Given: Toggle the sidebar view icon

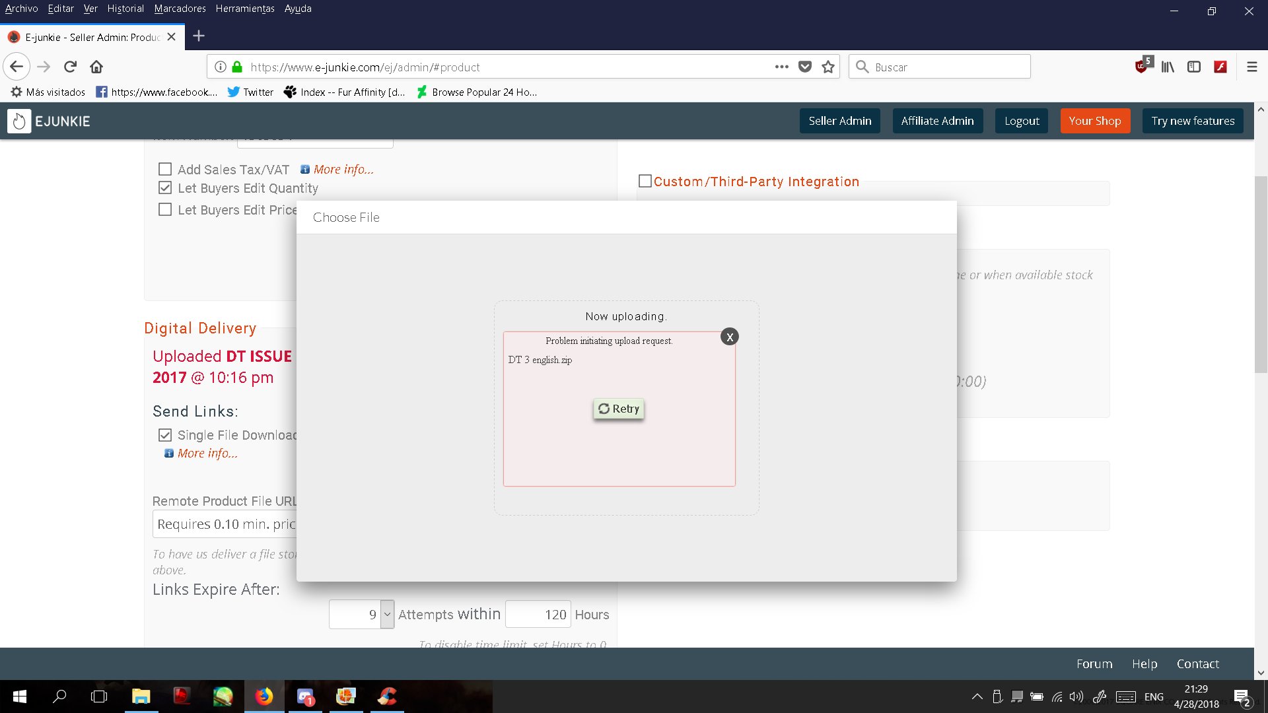Looking at the screenshot, I should [1193, 67].
